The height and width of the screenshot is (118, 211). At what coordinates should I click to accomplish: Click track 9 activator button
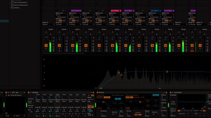(152, 46)
